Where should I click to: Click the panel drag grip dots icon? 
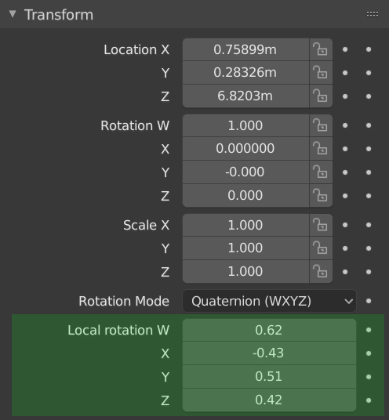(373, 14)
